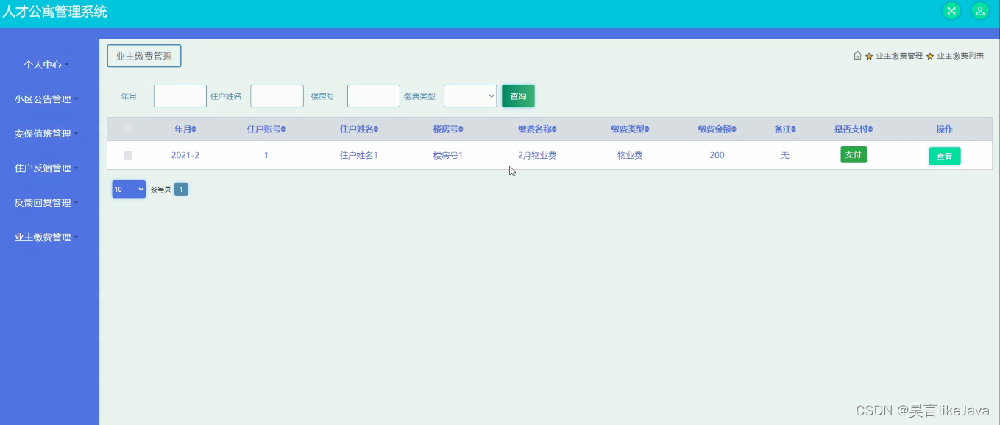Sort table by 缴费类型 column
This screenshot has width=1000, height=425.
[630, 129]
